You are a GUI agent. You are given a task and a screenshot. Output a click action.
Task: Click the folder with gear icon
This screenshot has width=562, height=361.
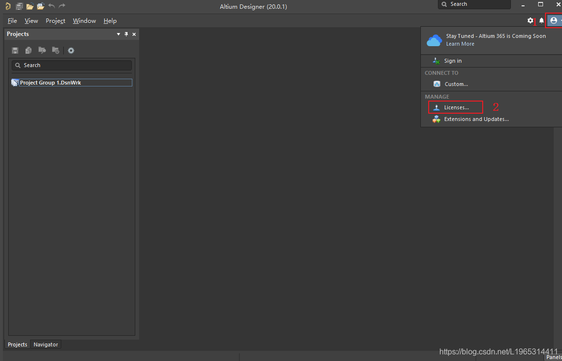pyautogui.click(x=55, y=51)
